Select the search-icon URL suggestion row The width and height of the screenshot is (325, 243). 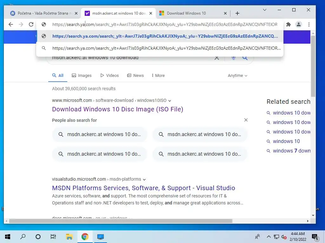(160, 48)
